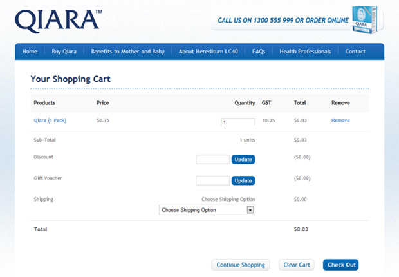The width and height of the screenshot is (399, 277).
Task: Click the Discount code input field
Action: coord(212,160)
